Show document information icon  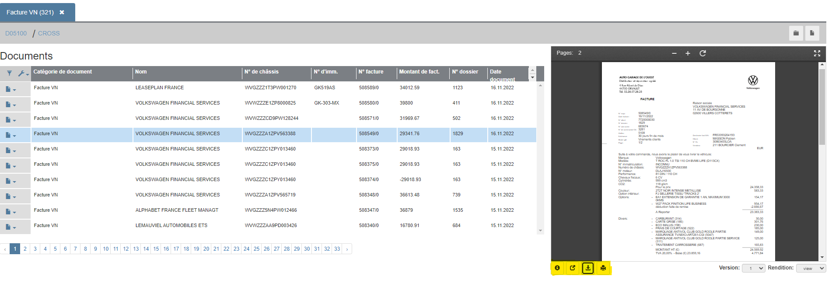557,268
